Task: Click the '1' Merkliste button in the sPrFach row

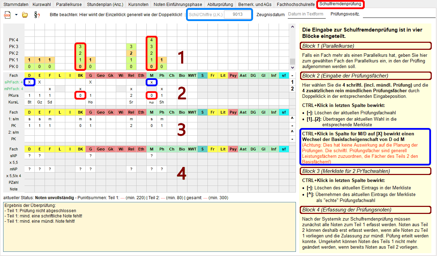Action: (x=292, y=82)
